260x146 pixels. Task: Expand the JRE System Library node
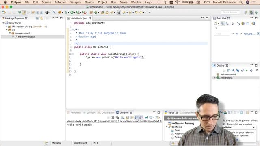coord(6,26)
